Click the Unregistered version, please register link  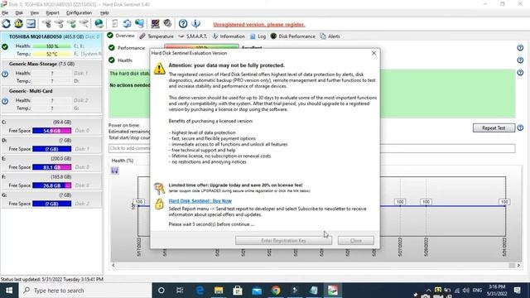tap(259, 24)
